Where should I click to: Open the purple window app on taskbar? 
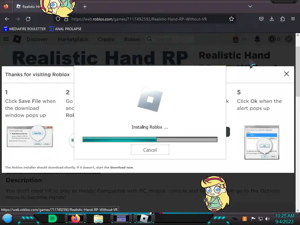click(121, 219)
